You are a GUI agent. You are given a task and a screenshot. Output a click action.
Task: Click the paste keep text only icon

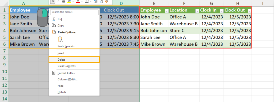click(60, 39)
